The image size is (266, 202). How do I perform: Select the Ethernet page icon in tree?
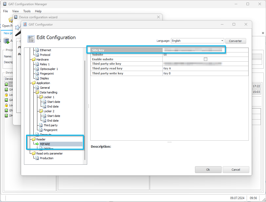point(37,50)
